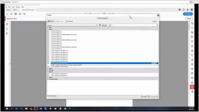199x112 pixels.
Task: Select the Stamp tool in right pane
Action: [x=192, y=82]
